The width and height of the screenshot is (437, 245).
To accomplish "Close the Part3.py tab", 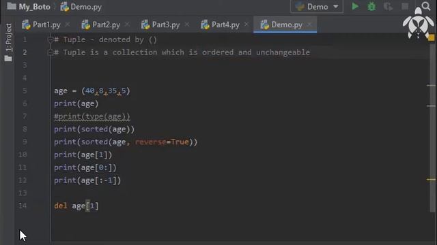I will tap(186, 24).
